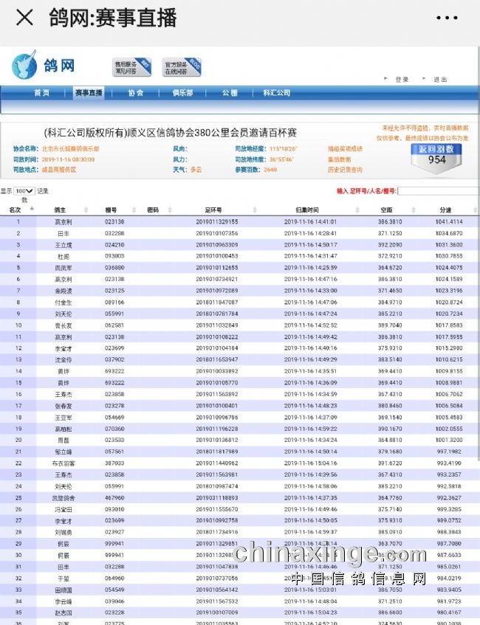Click ring number 2019010564142 in row 33
Screen dimensions: 480x625
[216, 590]
